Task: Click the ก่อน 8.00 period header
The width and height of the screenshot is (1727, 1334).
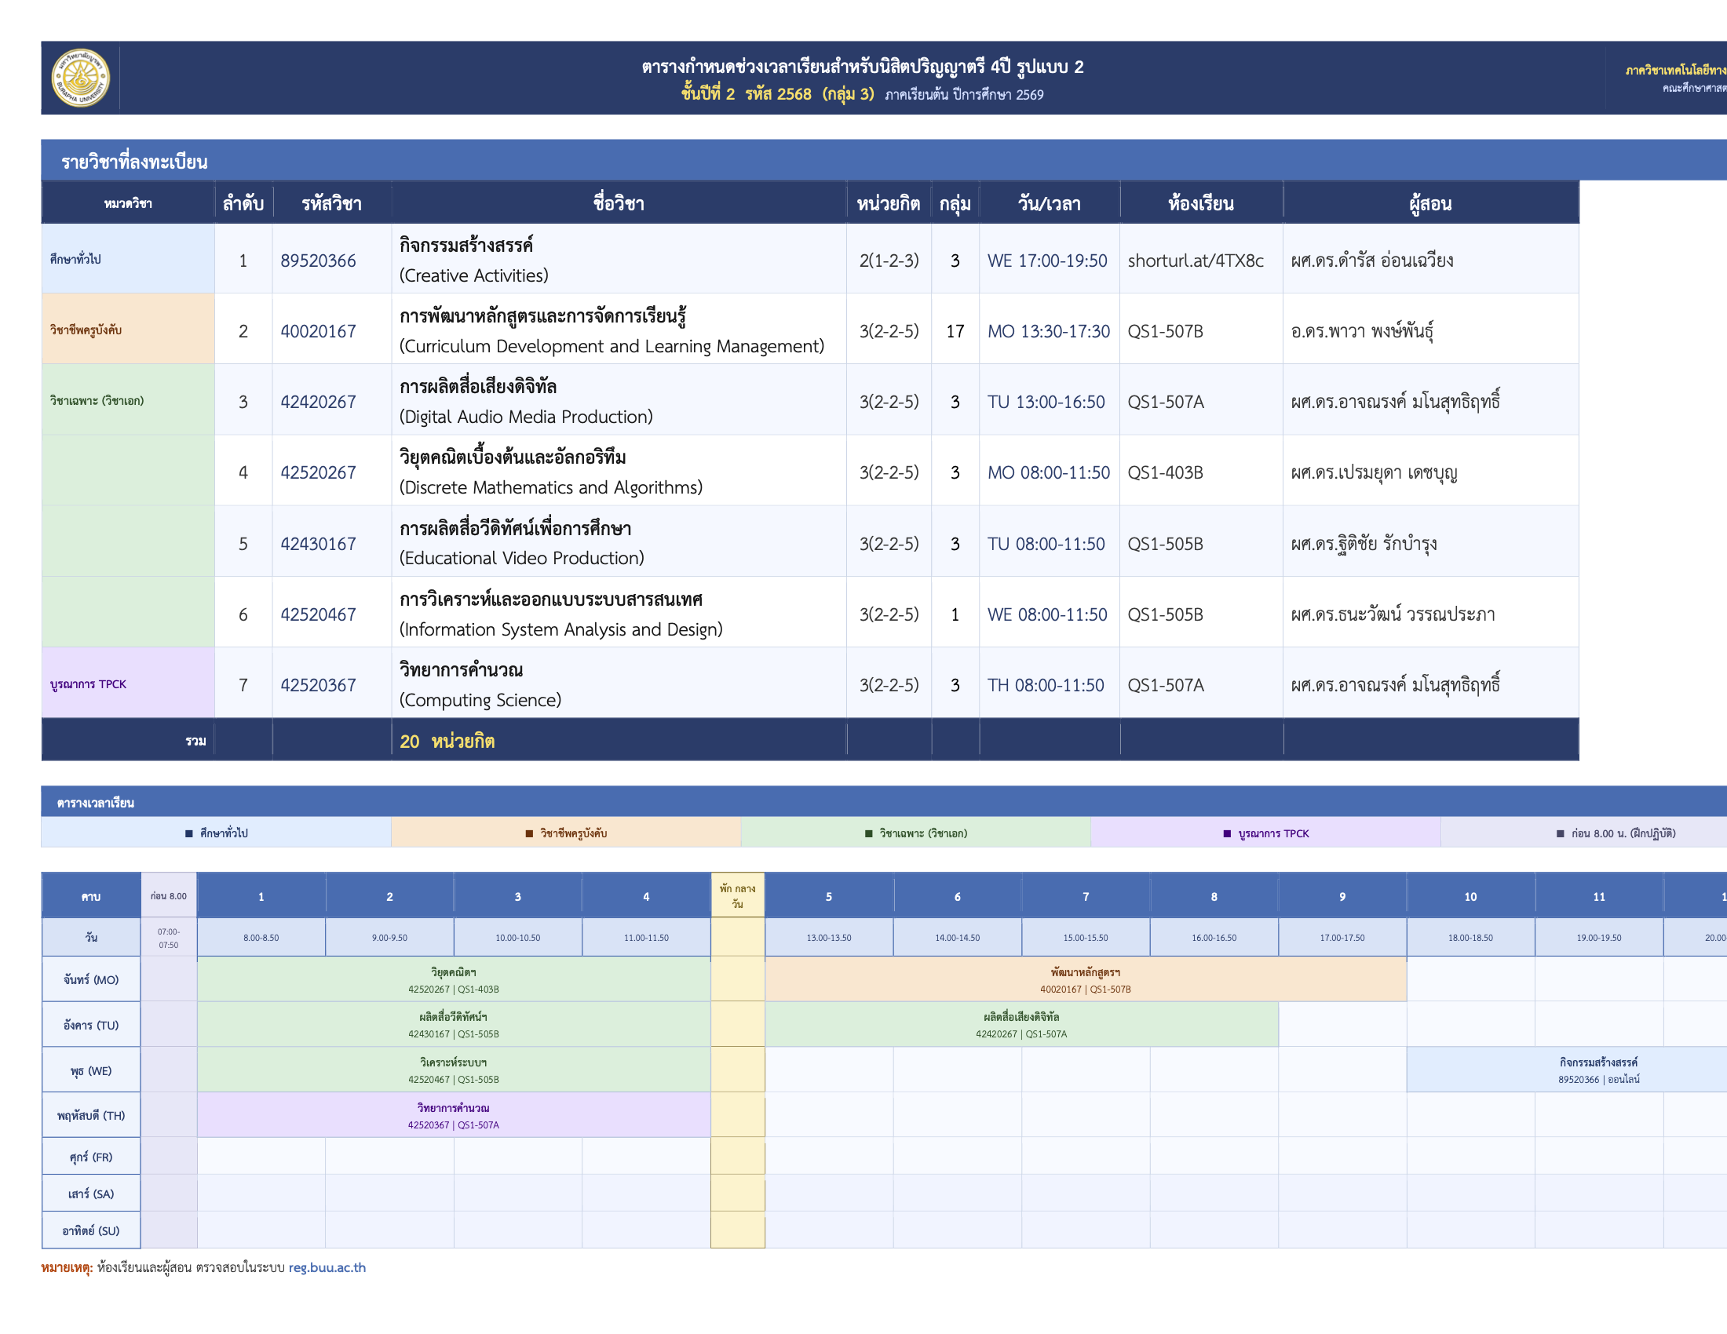Action: click(169, 895)
